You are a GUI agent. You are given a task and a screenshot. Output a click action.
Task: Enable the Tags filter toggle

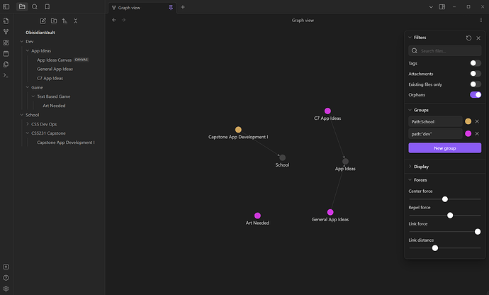pyautogui.click(x=476, y=63)
